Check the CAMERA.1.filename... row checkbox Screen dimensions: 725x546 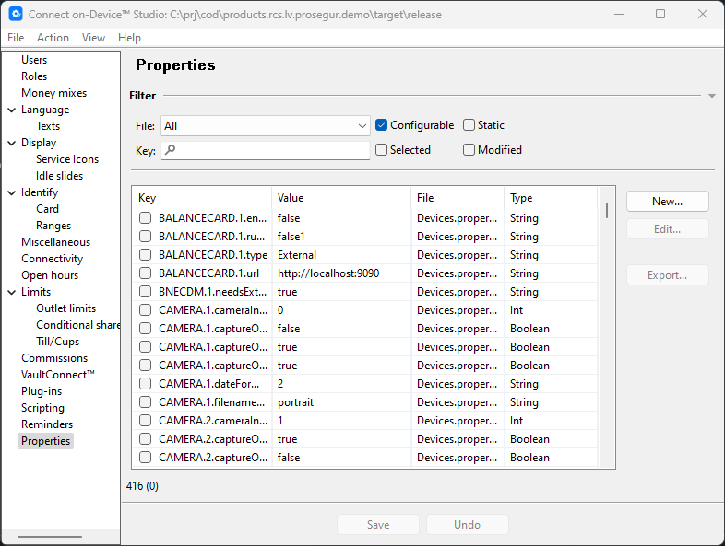pos(145,402)
